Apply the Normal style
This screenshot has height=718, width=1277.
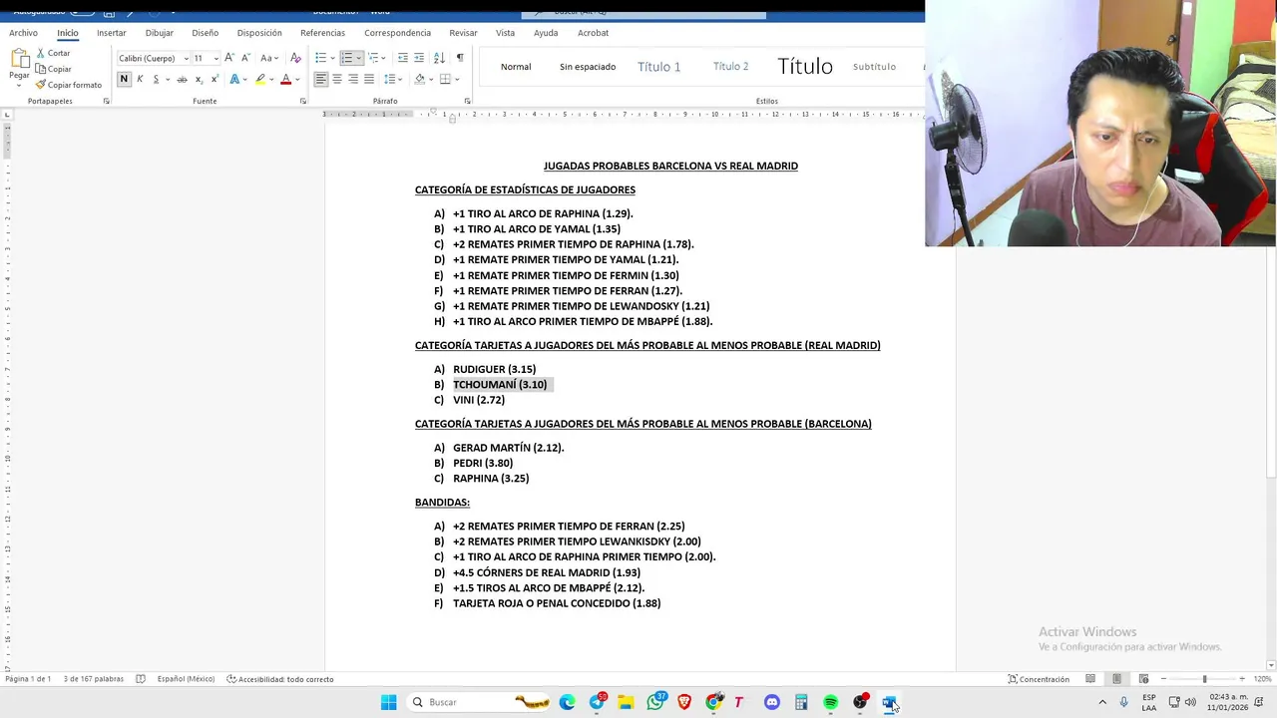click(x=516, y=67)
